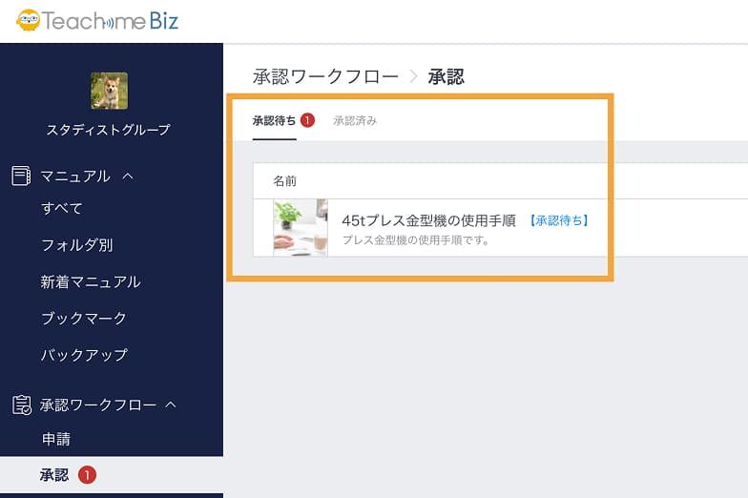
Task: Click the red badge beside sidebar 承認
Action: [87, 475]
